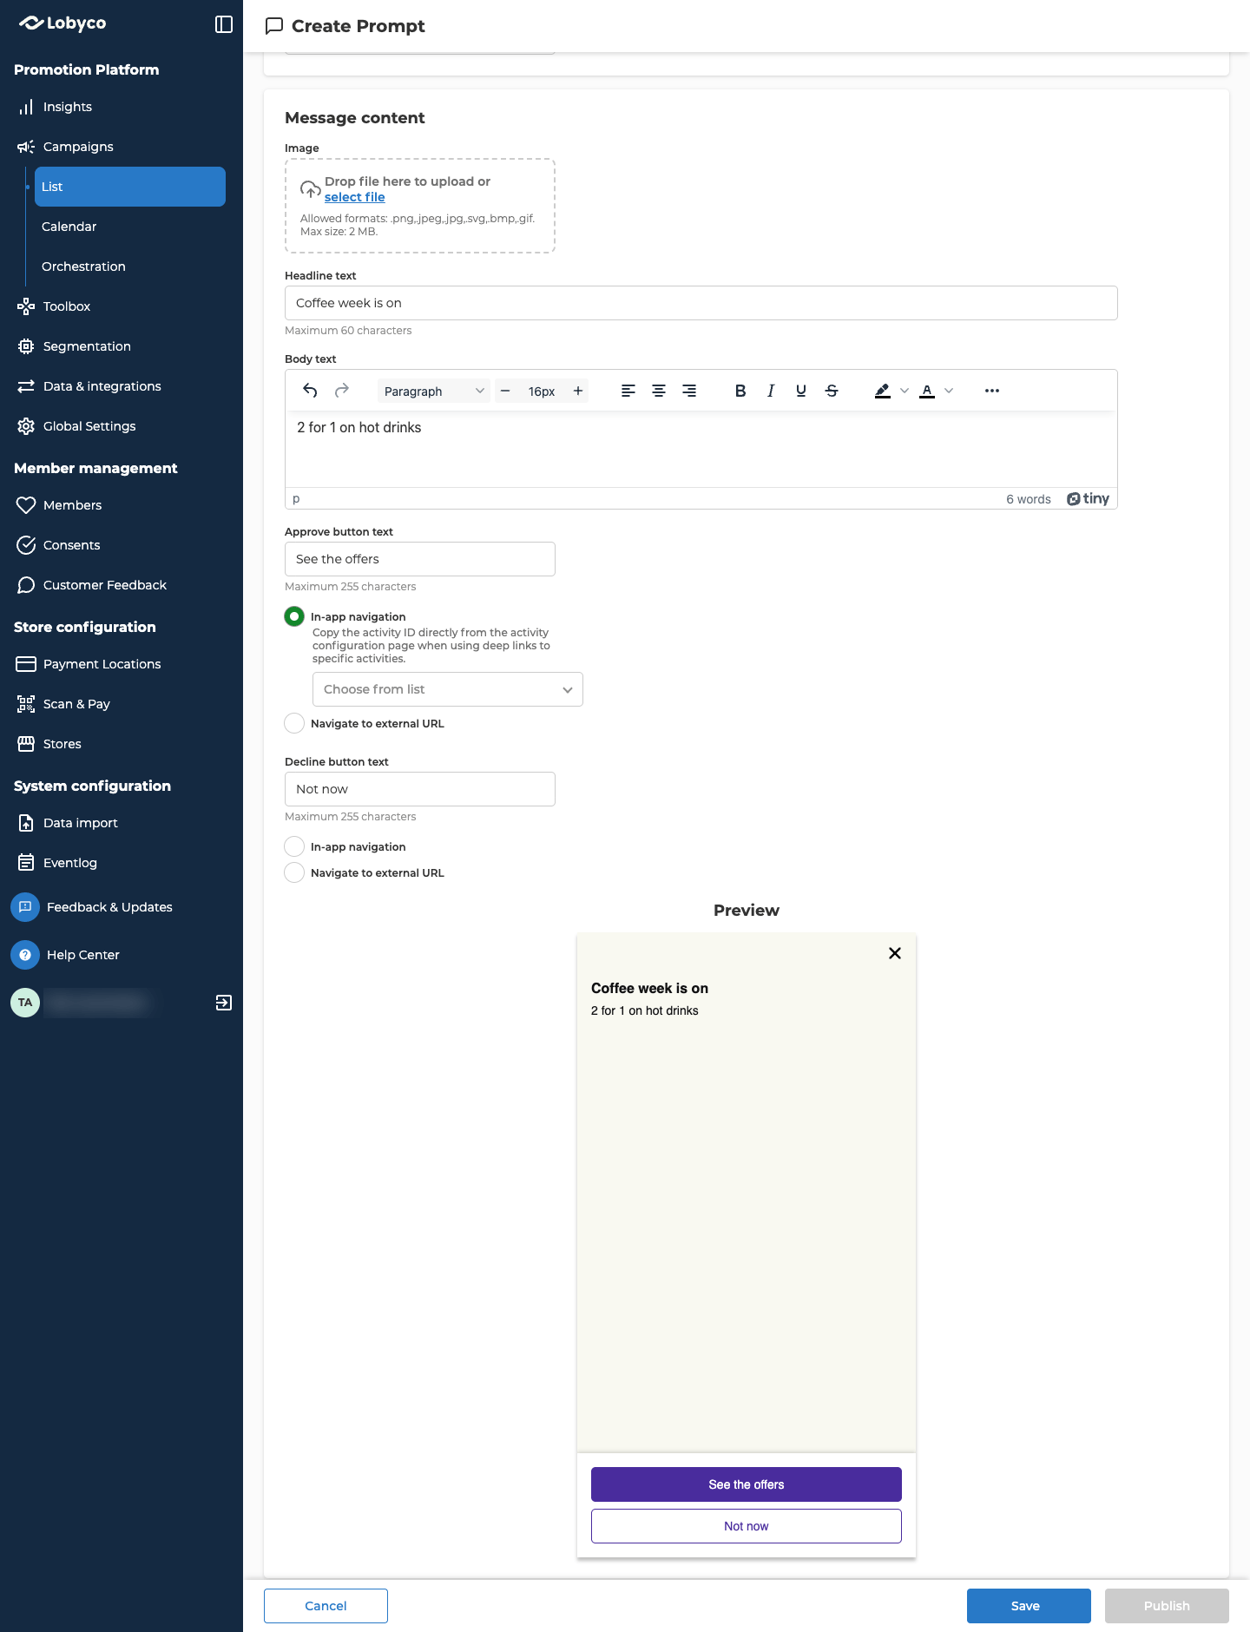Select Navigate to external URL for approve button
The width and height of the screenshot is (1250, 1632).
pyautogui.click(x=294, y=723)
